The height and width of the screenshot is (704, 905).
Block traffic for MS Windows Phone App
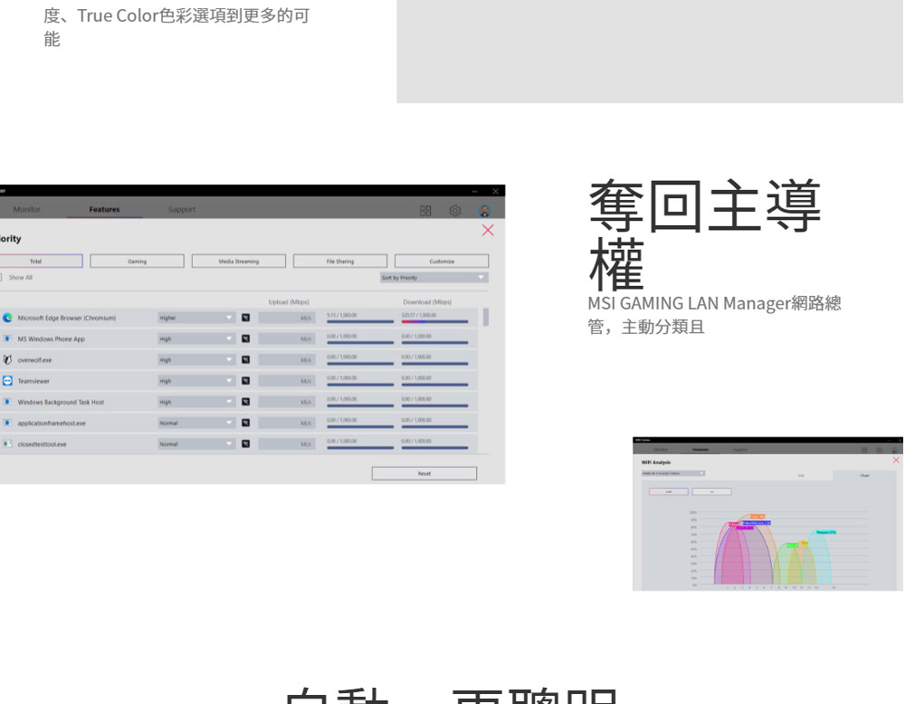pos(246,338)
